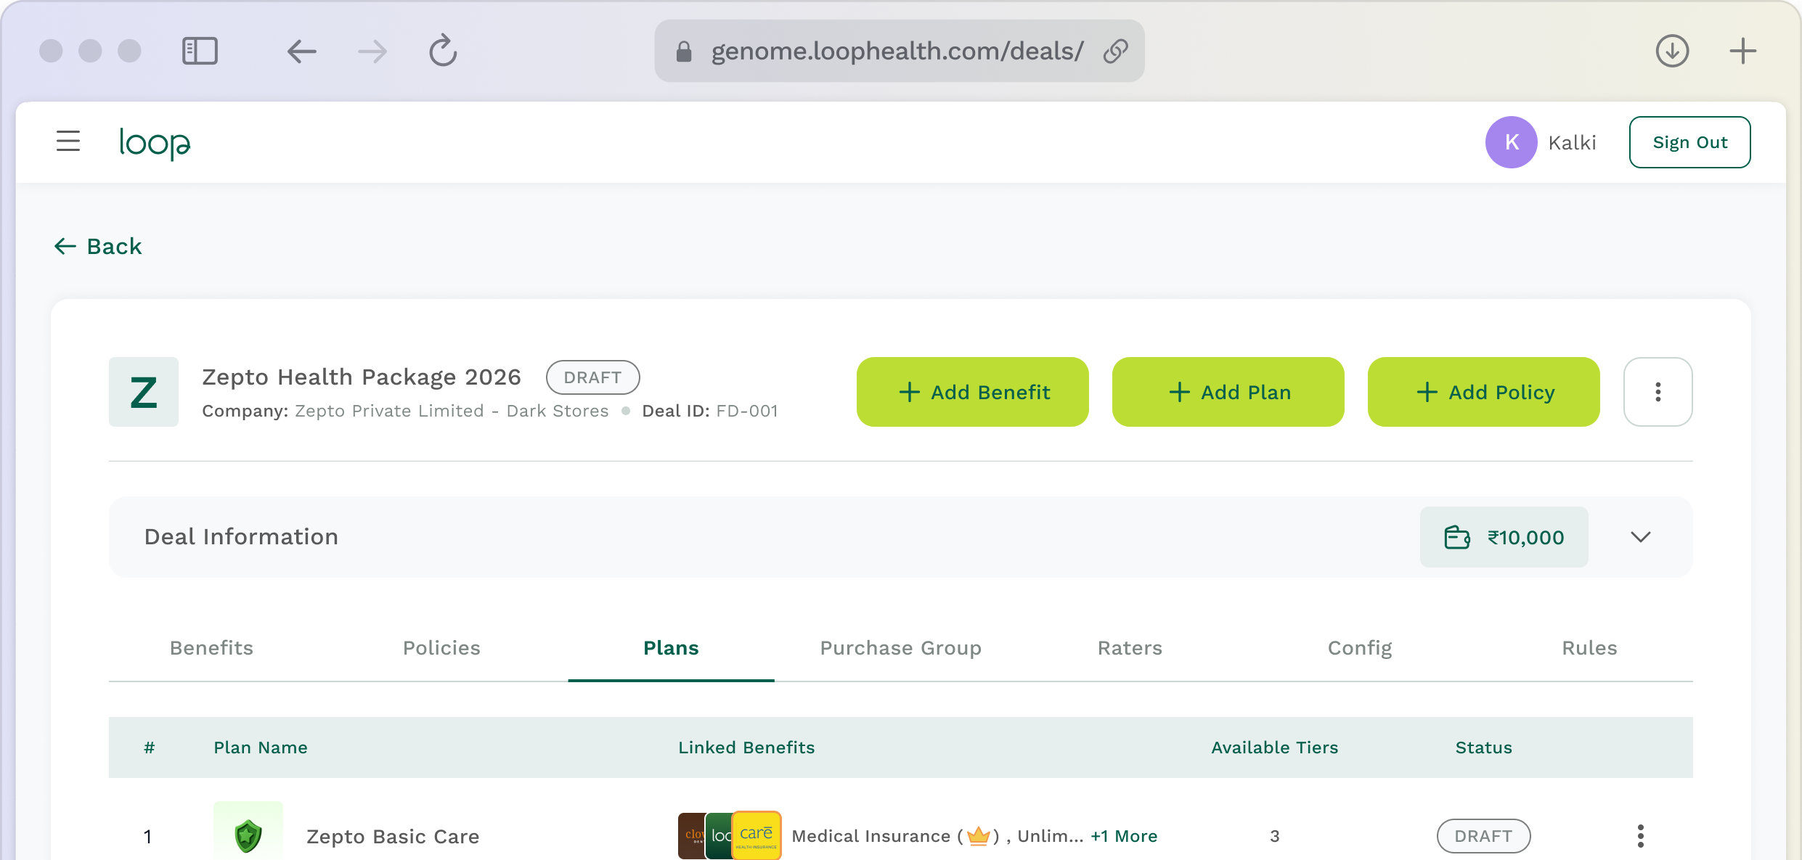Click the browser forward arrow

pos(372,51)
